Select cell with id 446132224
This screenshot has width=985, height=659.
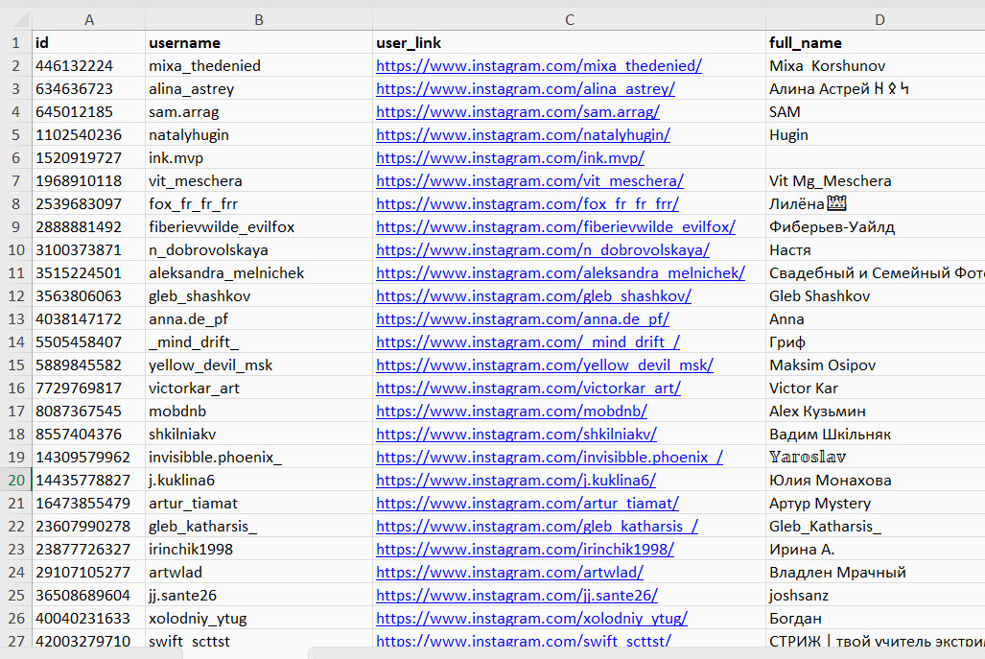88,66
